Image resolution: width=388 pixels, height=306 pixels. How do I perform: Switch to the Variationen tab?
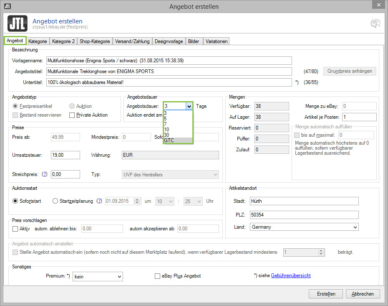[216, 41]
